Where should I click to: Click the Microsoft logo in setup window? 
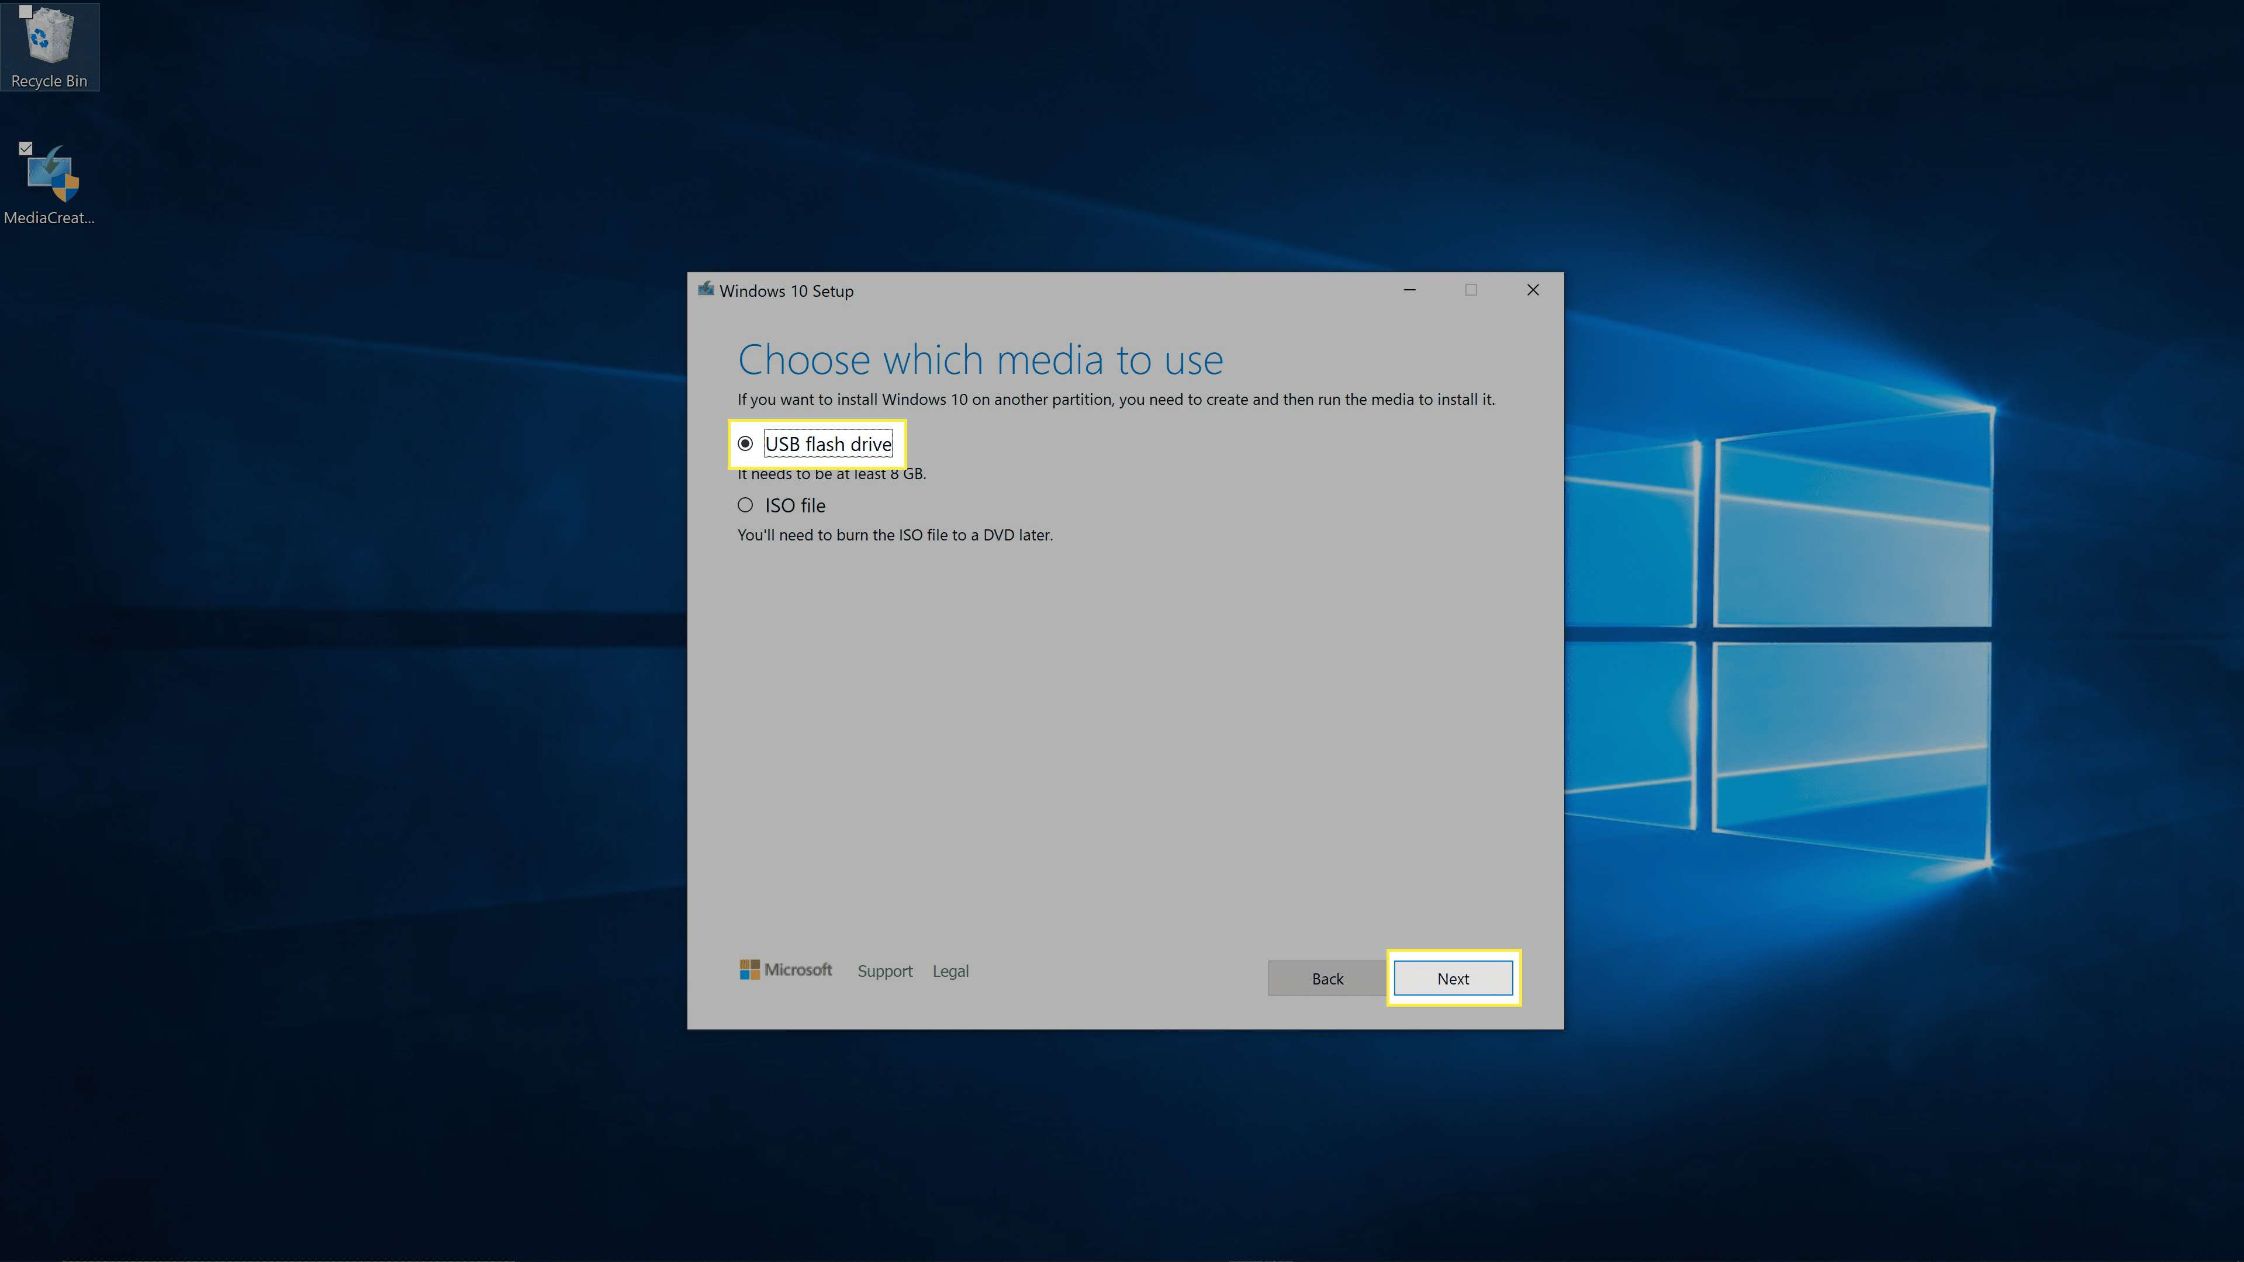tap(786, 970)
